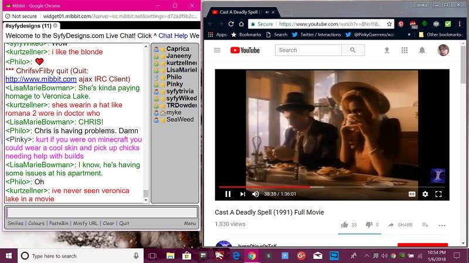
Task: Open File Explorer from taskbar
Action: [170, 256]
